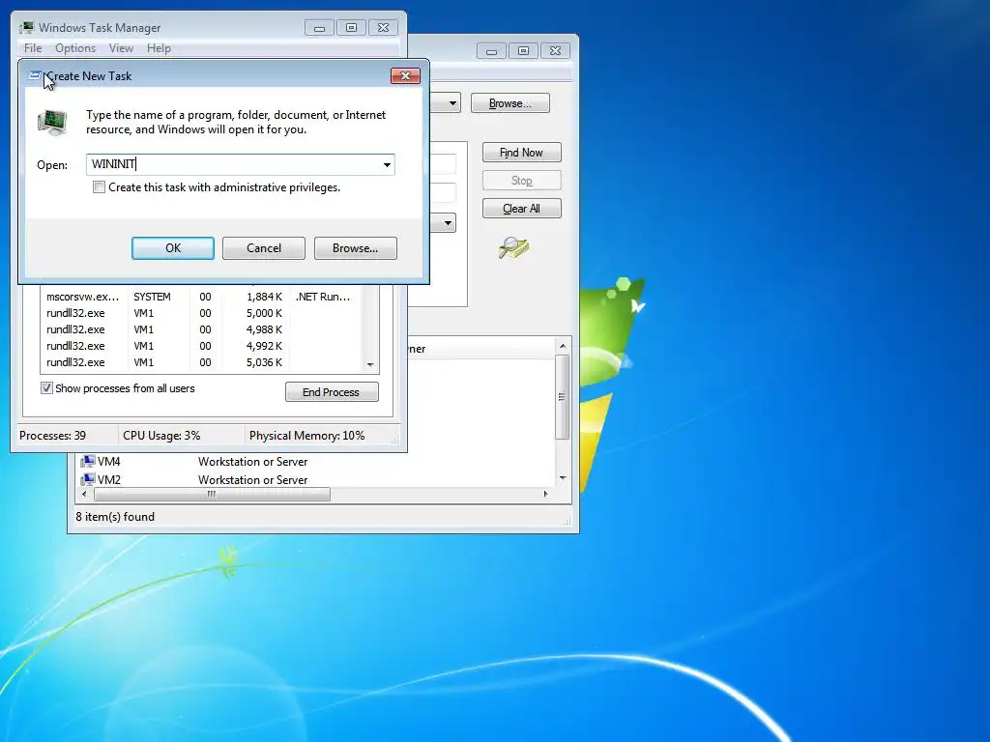The image size is (990, 742).
Task: Click the results horizontal scrollbar thumb
Action: click(x=212, y=494)
